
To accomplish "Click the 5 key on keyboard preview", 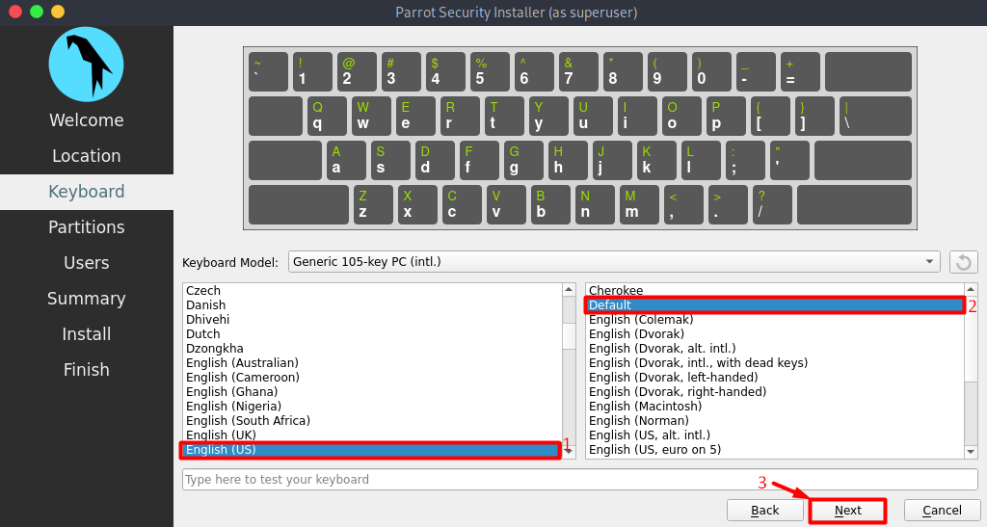I will pyautogui.click(x=490, y=71).
